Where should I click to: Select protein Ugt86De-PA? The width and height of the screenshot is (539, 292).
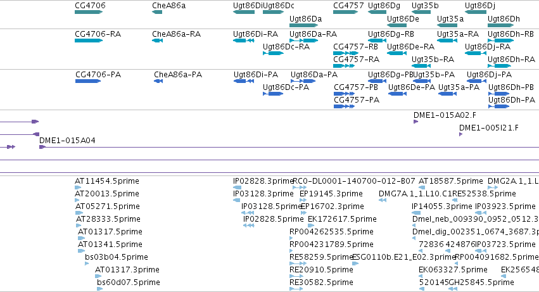[x=397, y=94]
